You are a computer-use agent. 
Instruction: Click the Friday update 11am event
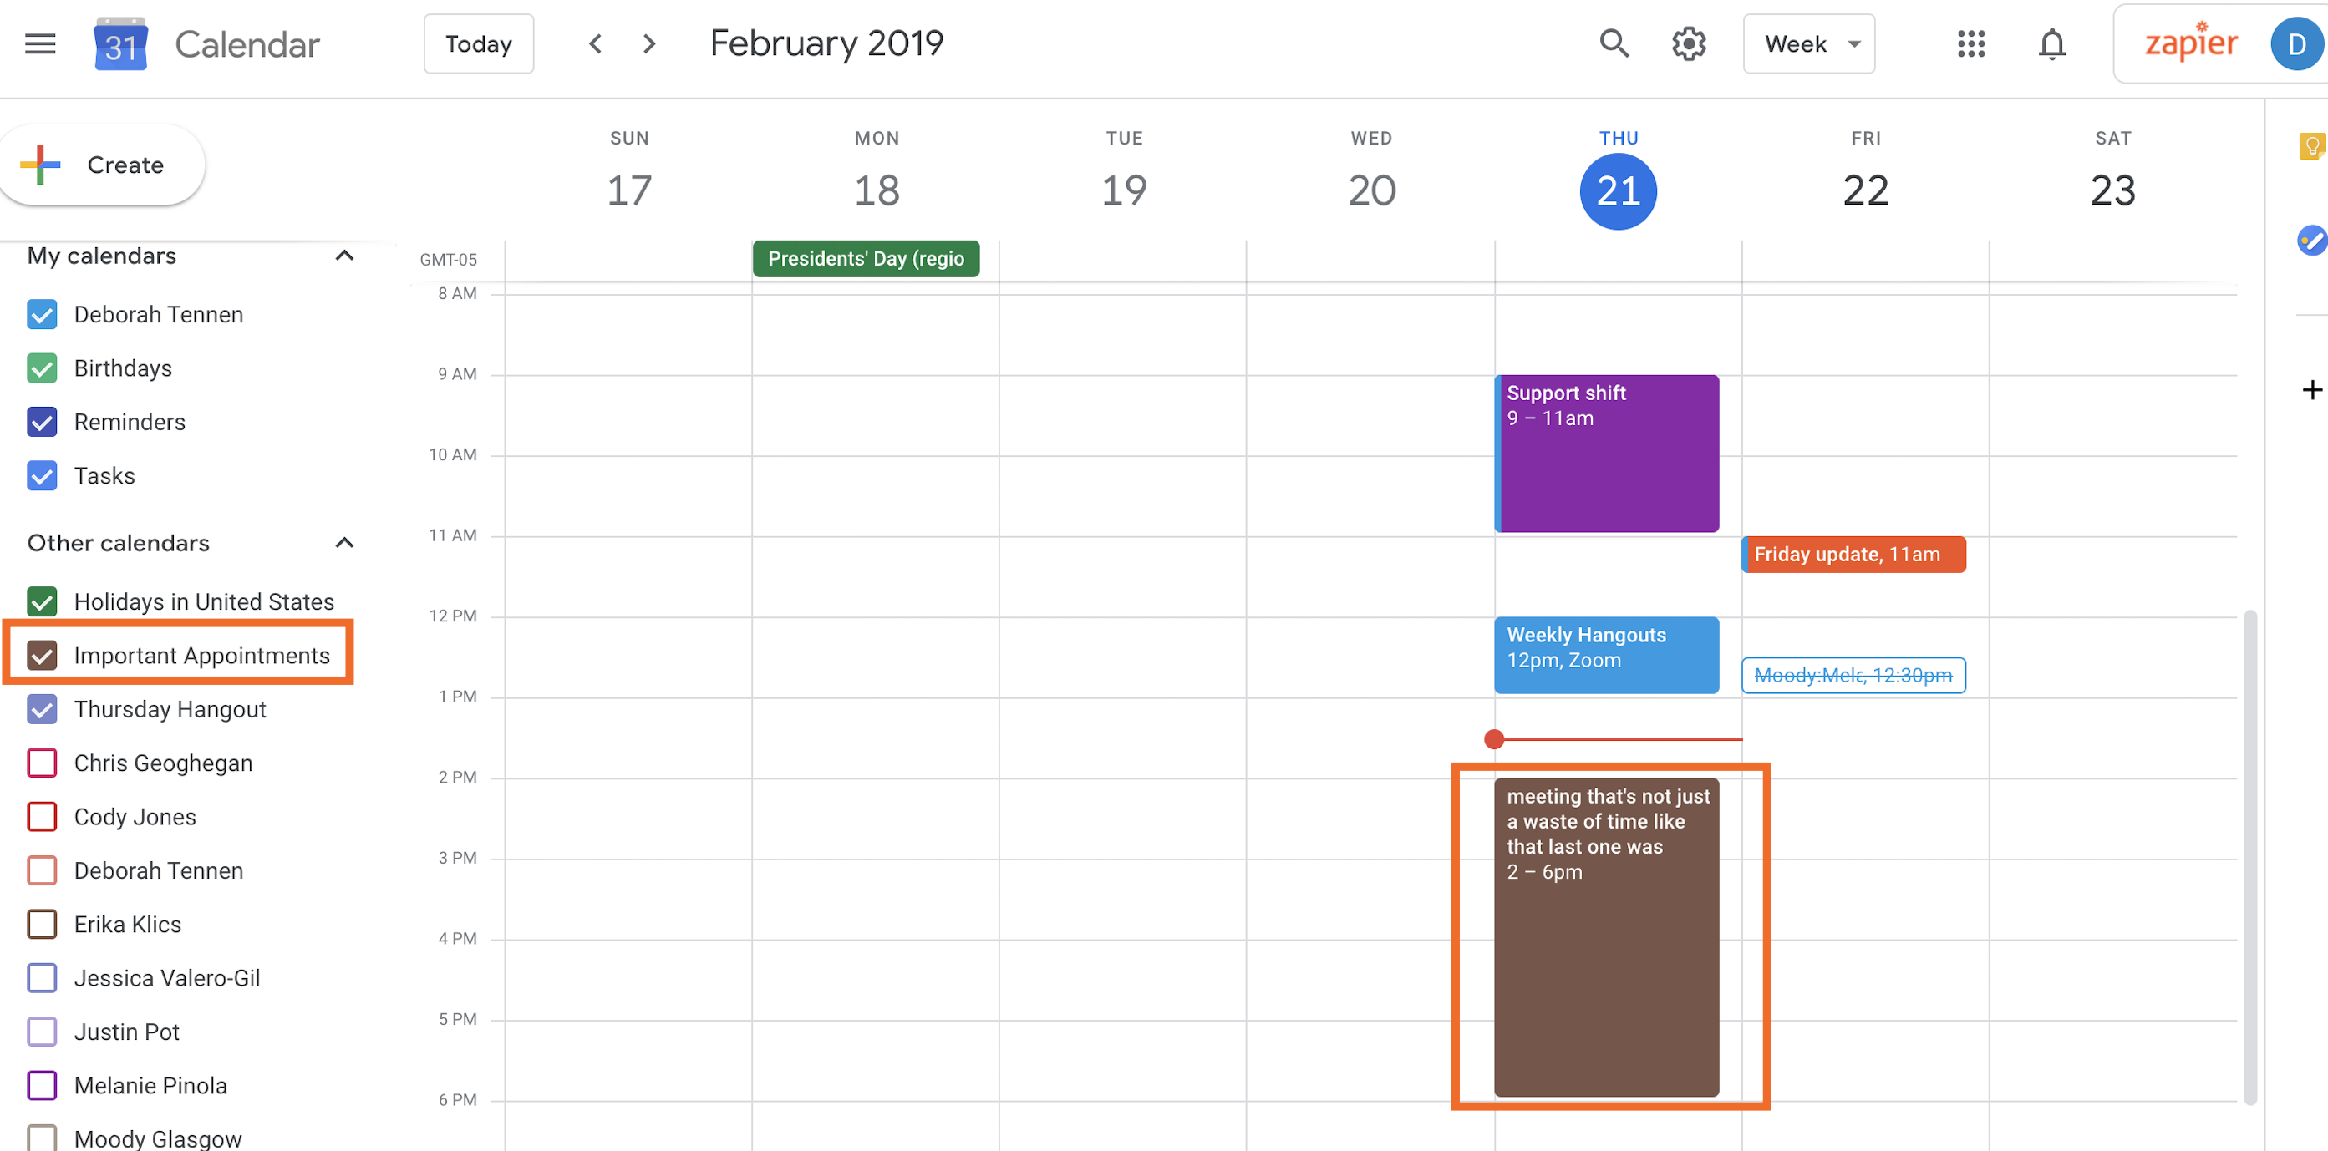click(1854, 553)
